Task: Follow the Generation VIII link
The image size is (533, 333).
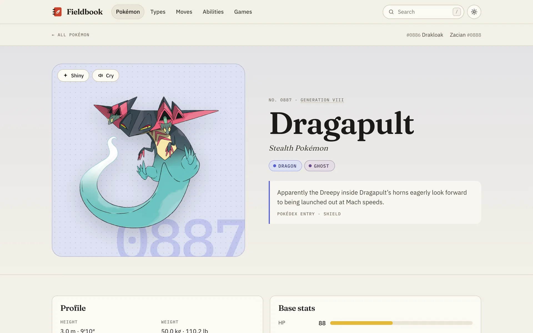Action: click(x=322, y=100)
